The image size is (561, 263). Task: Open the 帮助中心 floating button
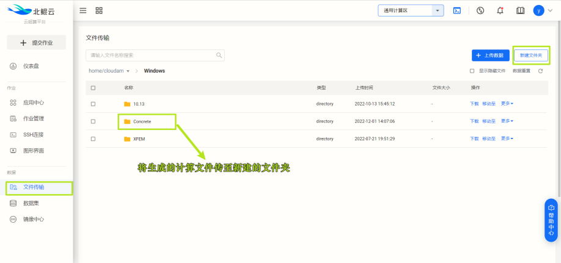click(x=551, y=220)
